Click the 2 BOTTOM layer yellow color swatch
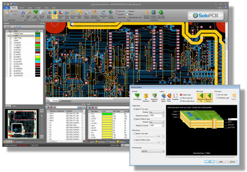Image resolution: width=247 pixels, height=172 pixels. click(x=38, y=38)
